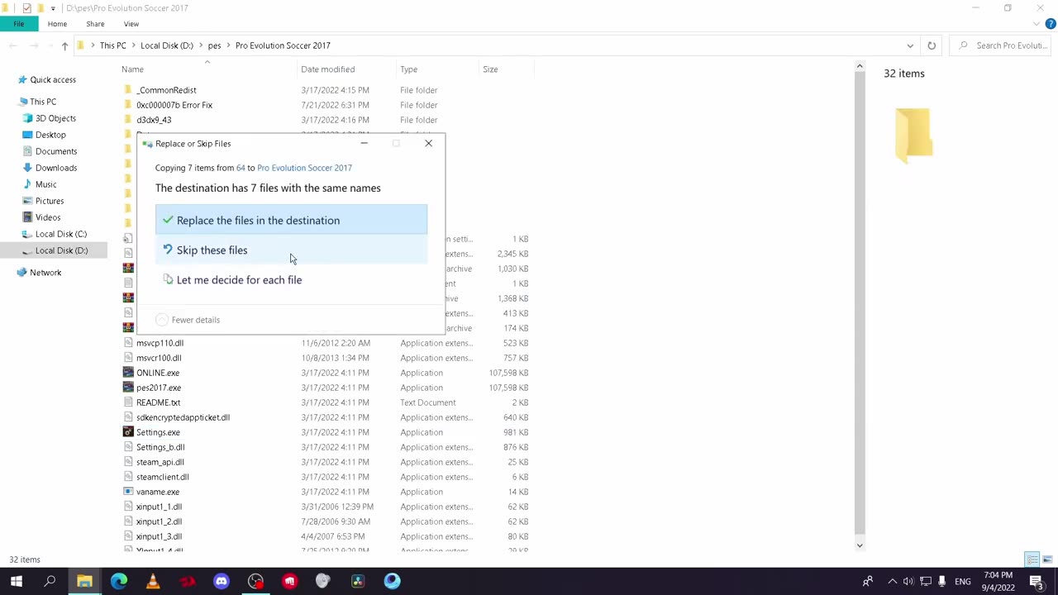This screenshot has width=1058, height=595.
Task: Switch to the View ribbon tab
Action: 131,24
